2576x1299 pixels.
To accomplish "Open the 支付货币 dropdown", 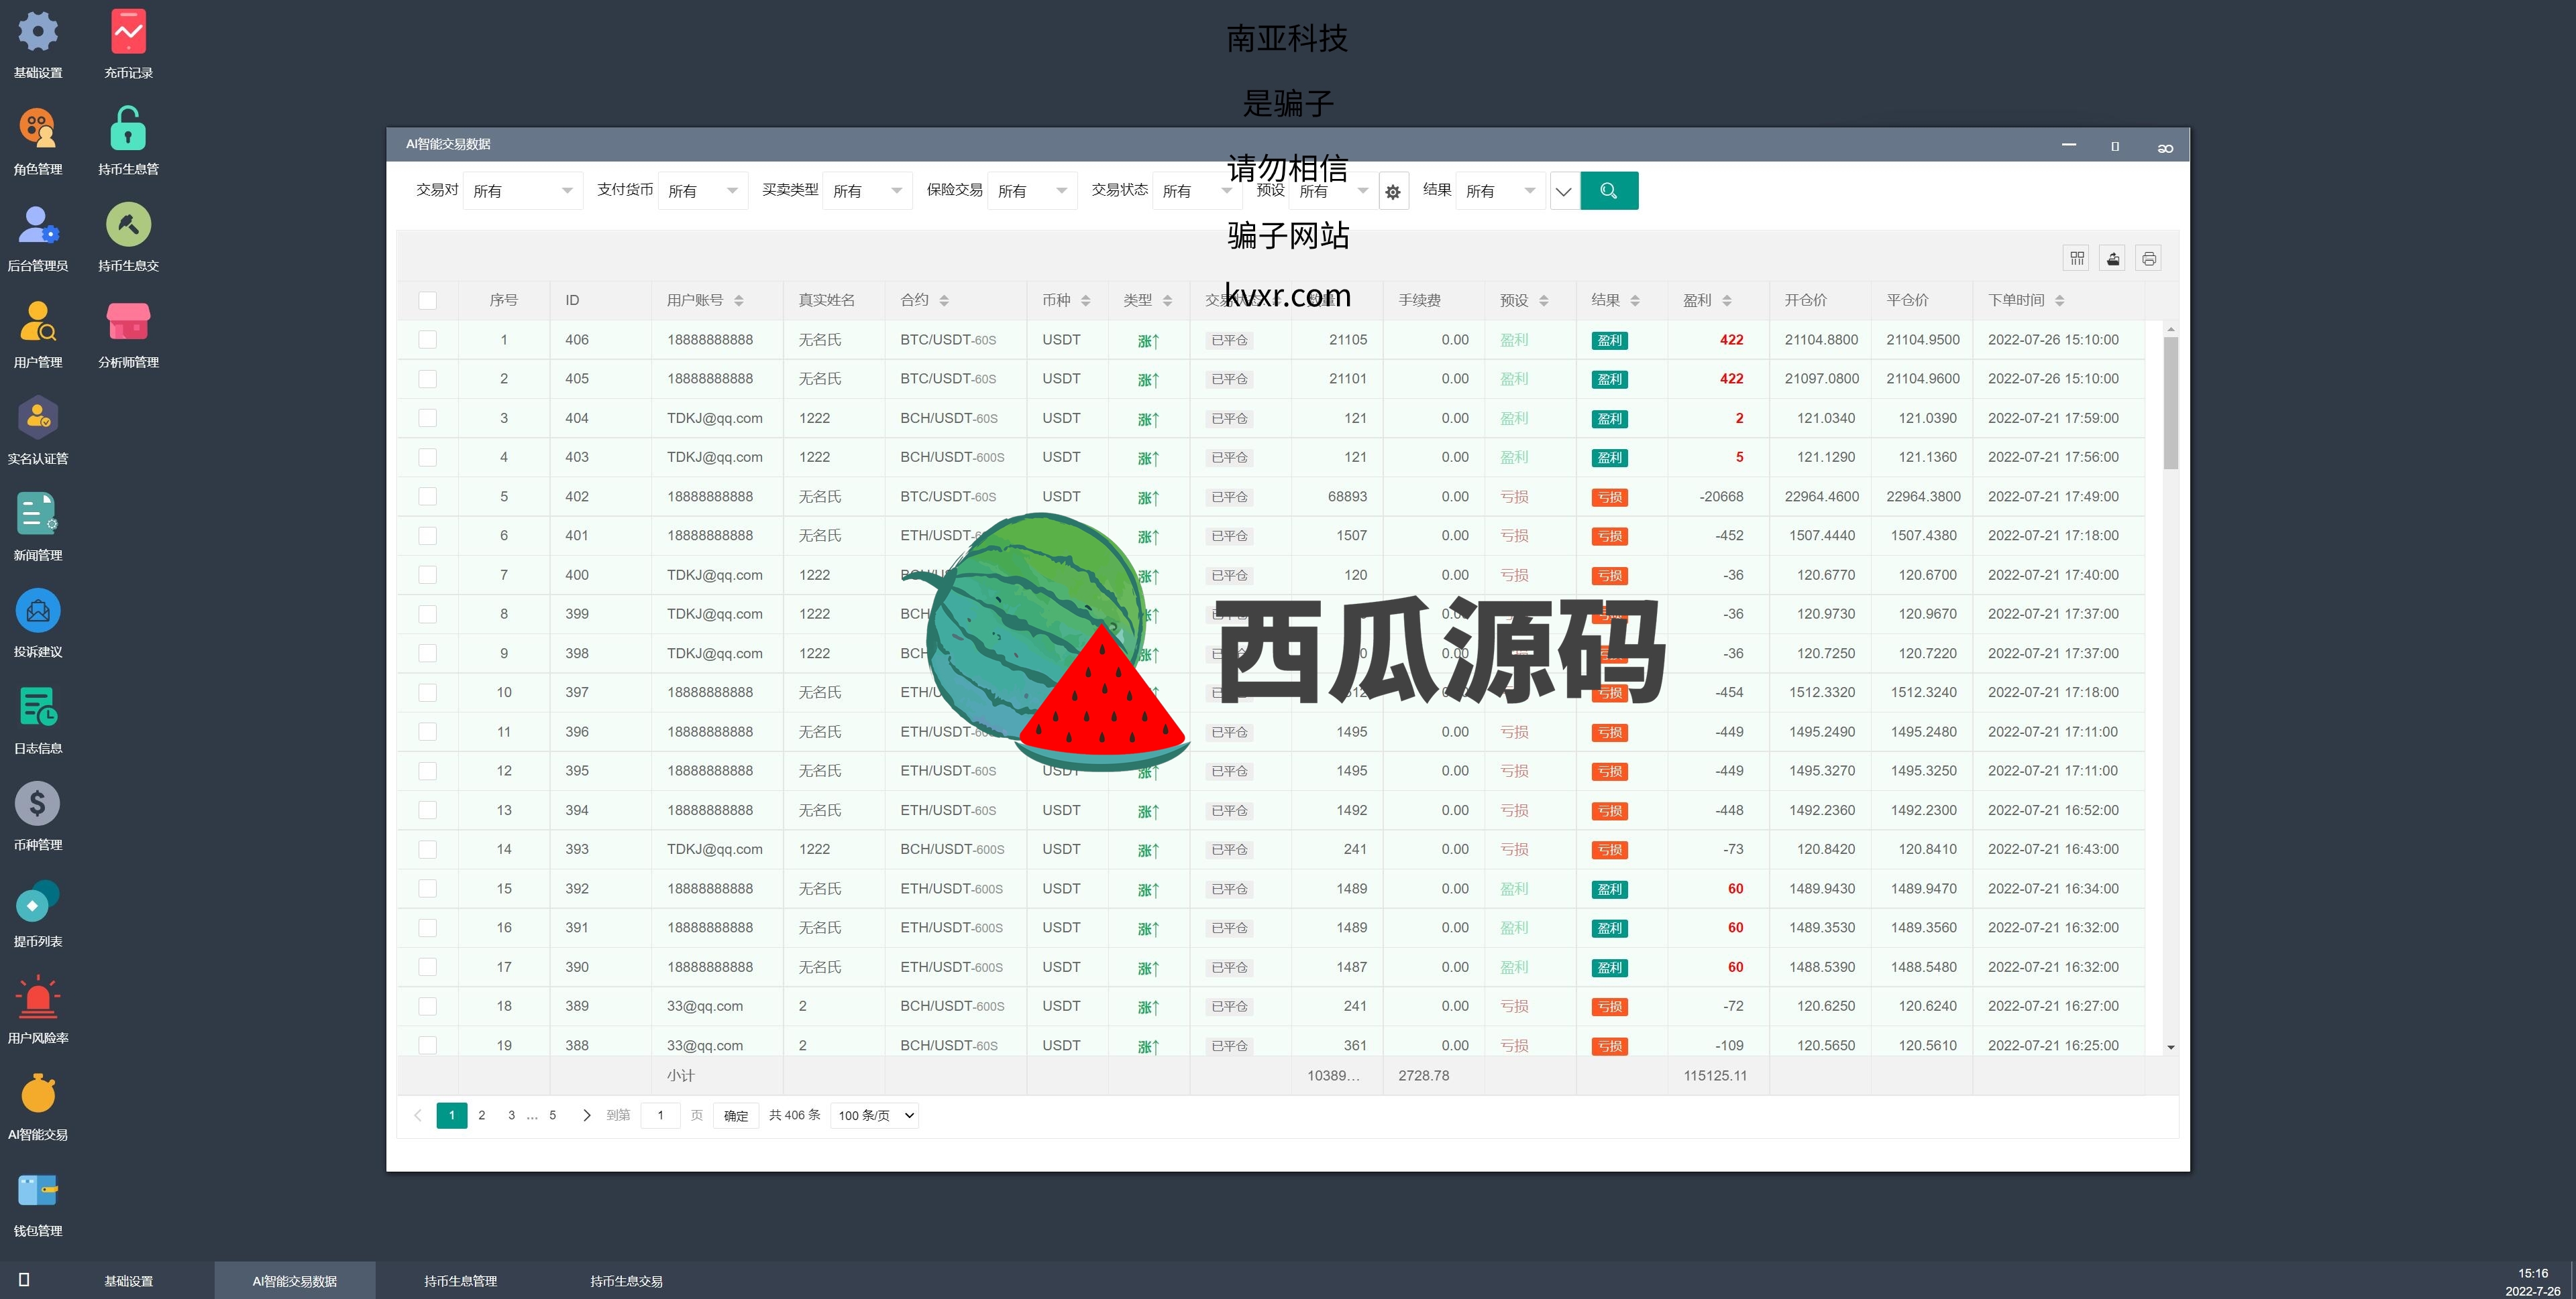I will click(x=703, y=191).
